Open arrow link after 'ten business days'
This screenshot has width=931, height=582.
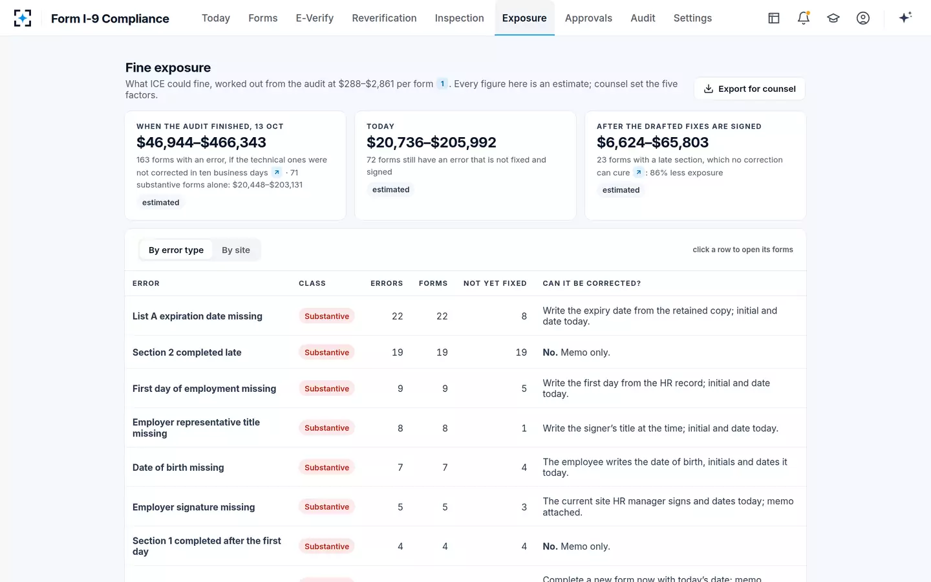[x=277, y=172]
